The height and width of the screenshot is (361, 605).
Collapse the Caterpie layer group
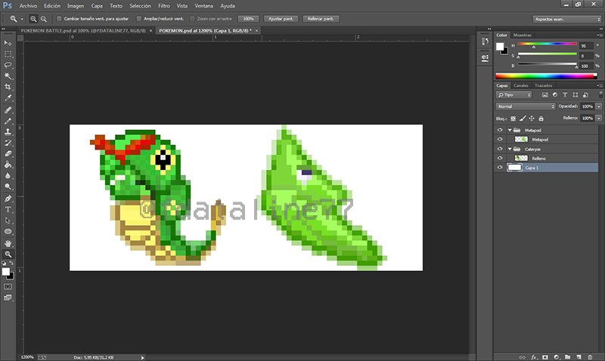click(510, 149)
